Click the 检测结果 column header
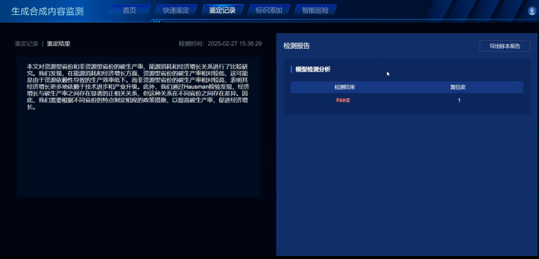Viewport: 539px width, 259px height. point(344,87)
